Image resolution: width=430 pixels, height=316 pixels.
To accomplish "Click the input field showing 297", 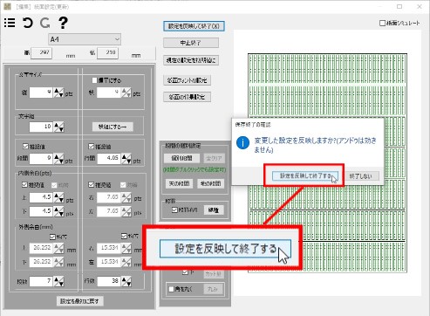I will click(x=42, y=53).
